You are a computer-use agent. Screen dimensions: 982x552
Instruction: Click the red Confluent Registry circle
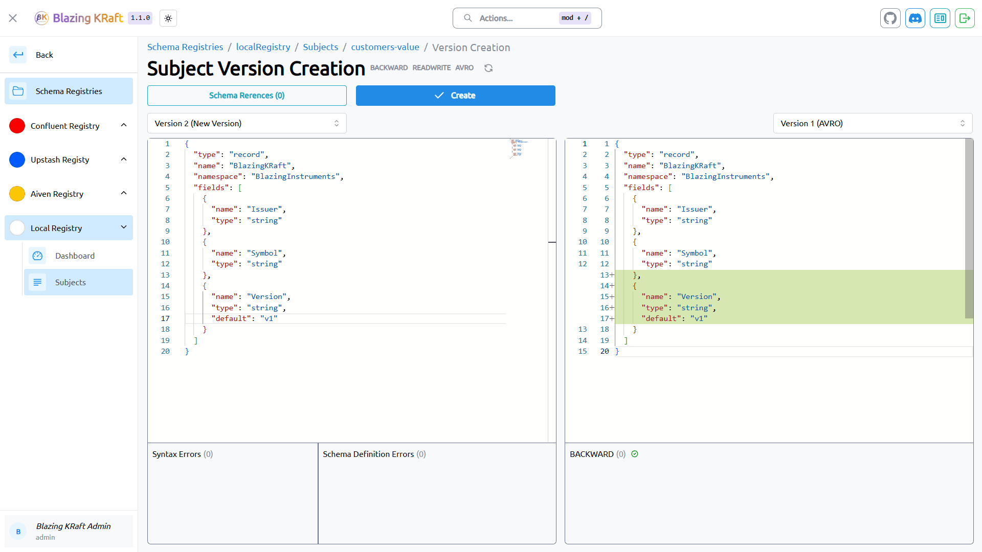tap(17, 126)
